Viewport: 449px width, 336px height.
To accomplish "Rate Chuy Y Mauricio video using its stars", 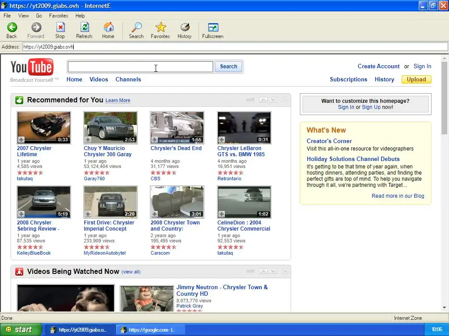I will [x=97, y=172].
